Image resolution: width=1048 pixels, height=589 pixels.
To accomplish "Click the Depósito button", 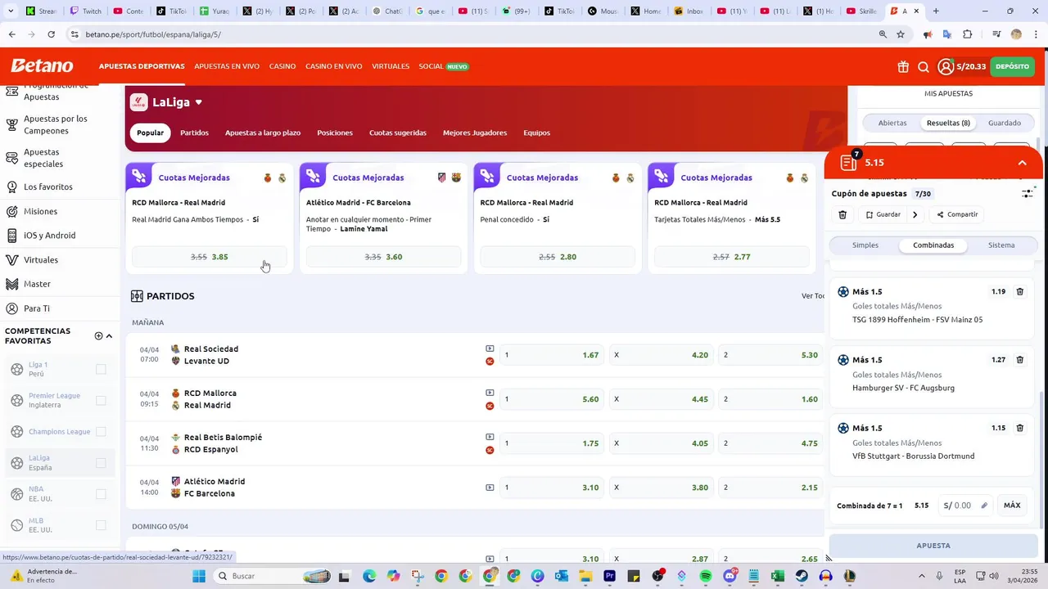I will point(1013,66).
